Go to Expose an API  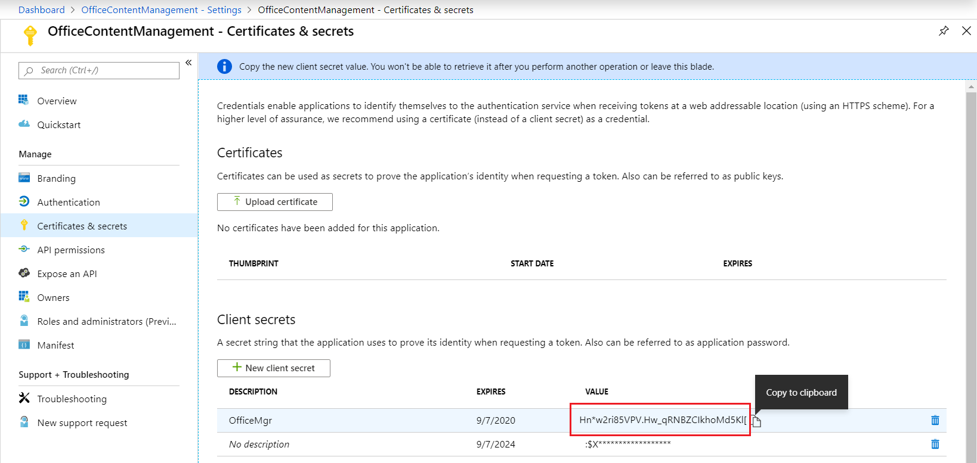coord(67,274)
